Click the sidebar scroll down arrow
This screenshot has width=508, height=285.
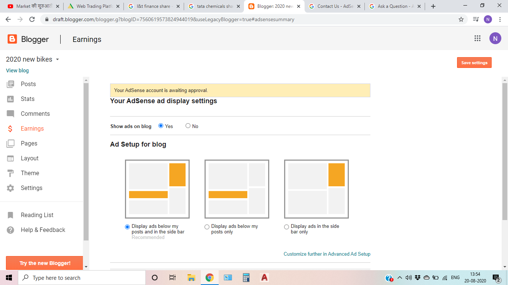point(86,266)
